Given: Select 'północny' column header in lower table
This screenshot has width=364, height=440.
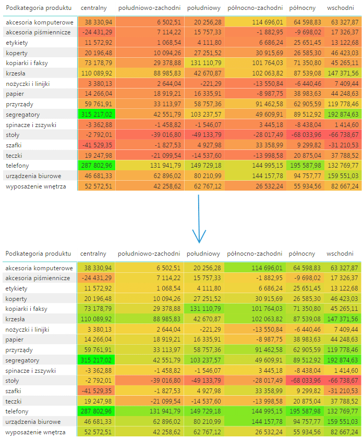Looking at the screenshot, I should point(302,254).
